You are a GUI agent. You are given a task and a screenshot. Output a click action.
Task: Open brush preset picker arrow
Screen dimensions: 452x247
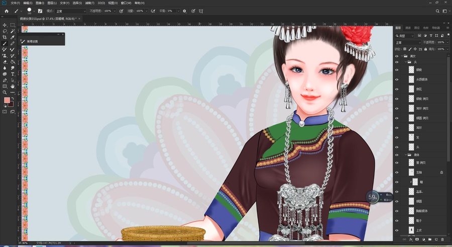(x=34, y=11)
